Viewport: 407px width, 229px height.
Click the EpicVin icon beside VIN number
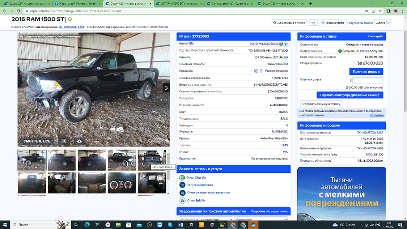285,44
